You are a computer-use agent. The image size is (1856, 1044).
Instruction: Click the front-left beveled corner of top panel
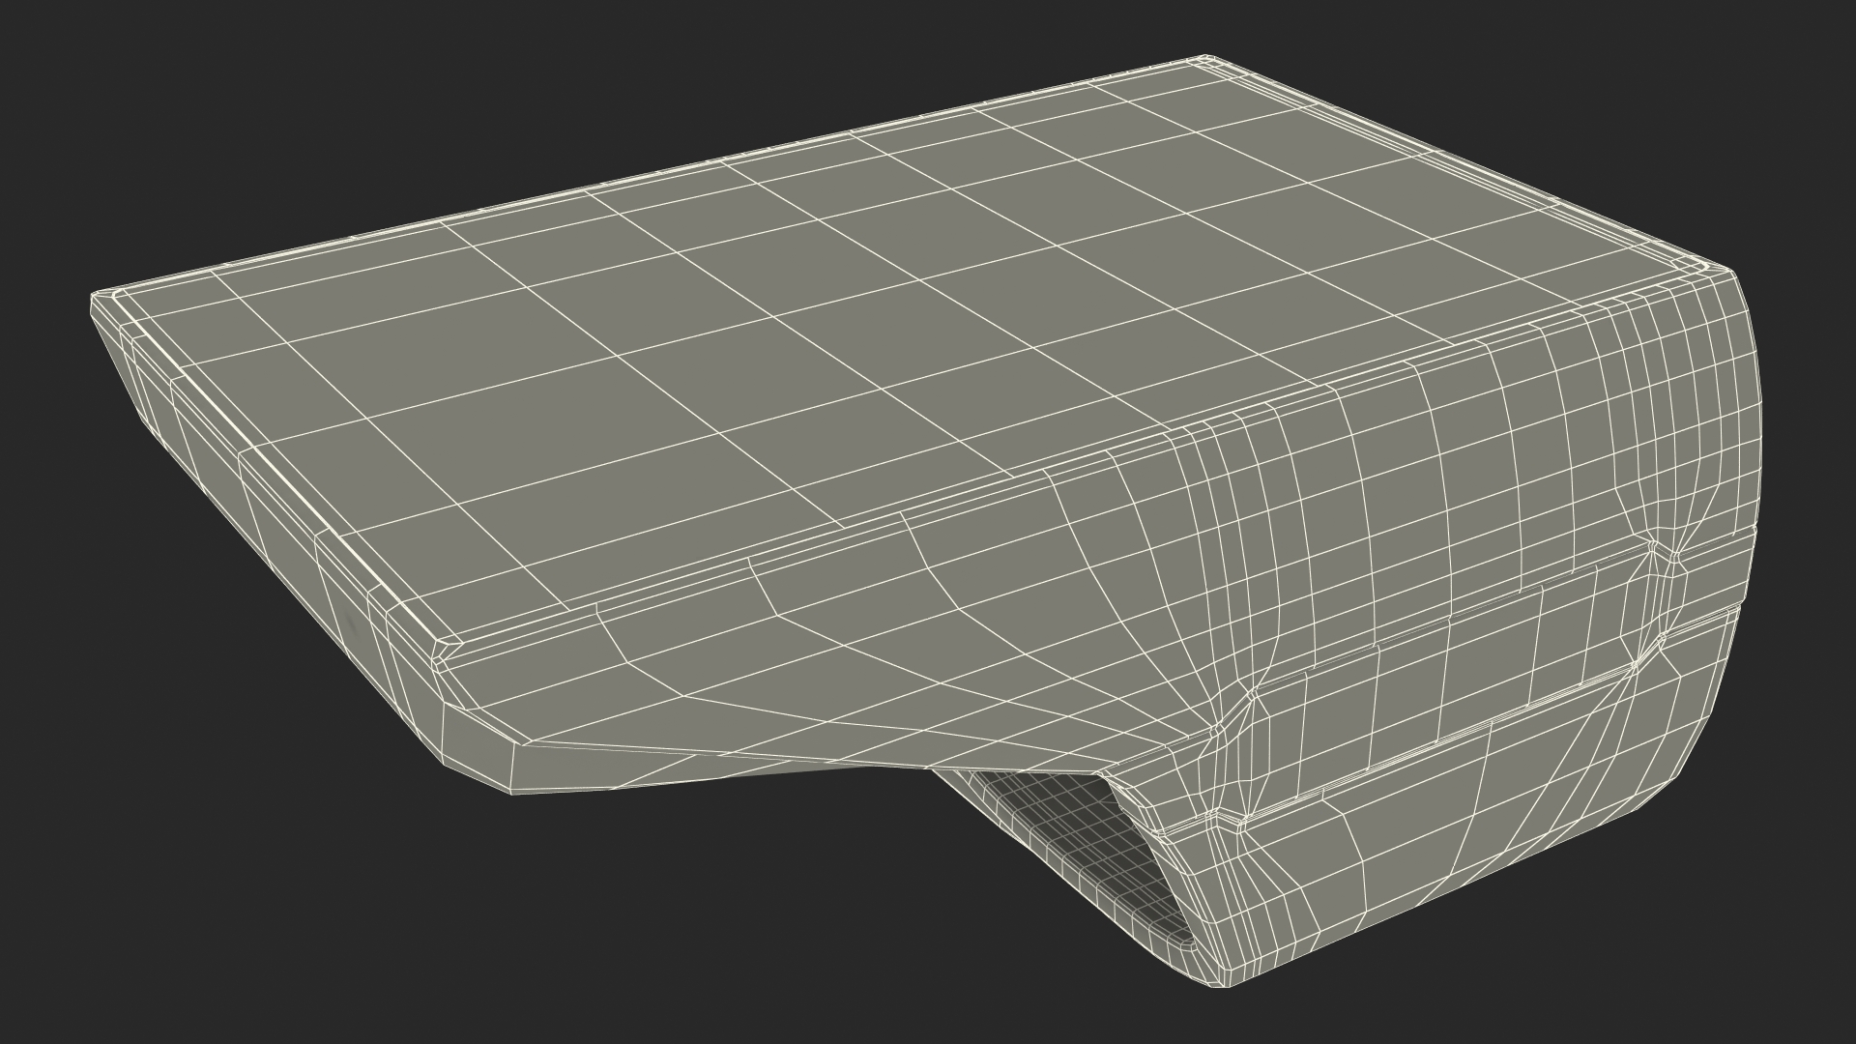[447, 646]
